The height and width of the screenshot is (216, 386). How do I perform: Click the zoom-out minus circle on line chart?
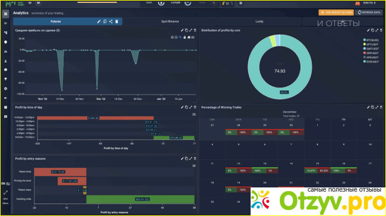(x=176, y=37)
